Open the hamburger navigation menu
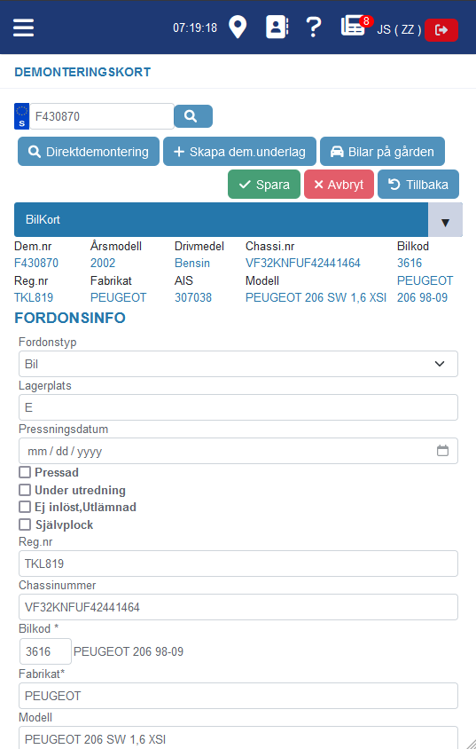This screenshot has width=476, height=749. (23, 28)
